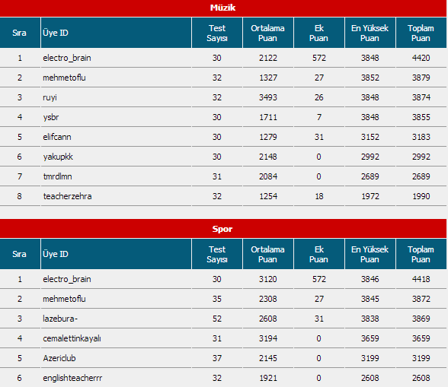
Task: Click electro_brain in the Müzik table
Action: [x=67, y=58]
